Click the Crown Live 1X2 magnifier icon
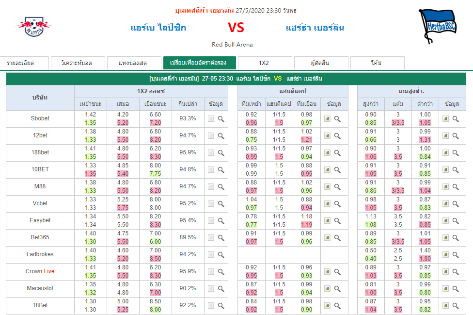 [221, 272]
